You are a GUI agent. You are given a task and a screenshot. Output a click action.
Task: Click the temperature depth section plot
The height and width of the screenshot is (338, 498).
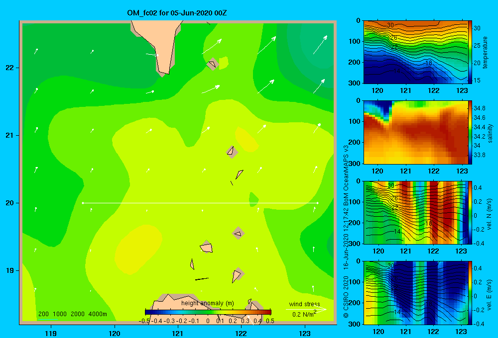[416, 52]
